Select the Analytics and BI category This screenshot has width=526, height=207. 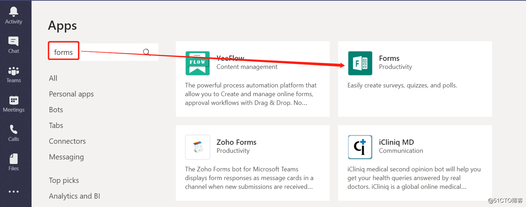[75, 196]
